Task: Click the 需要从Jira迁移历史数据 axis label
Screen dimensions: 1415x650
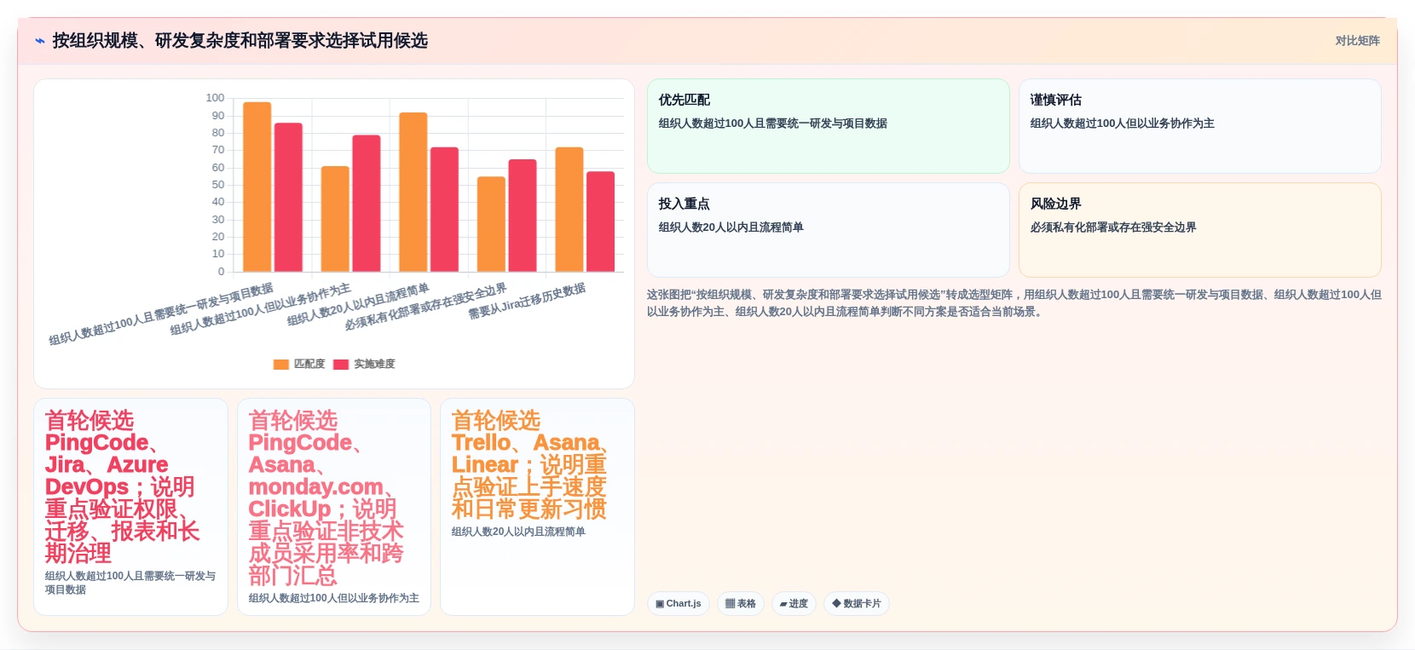Action: coord(527,301)
